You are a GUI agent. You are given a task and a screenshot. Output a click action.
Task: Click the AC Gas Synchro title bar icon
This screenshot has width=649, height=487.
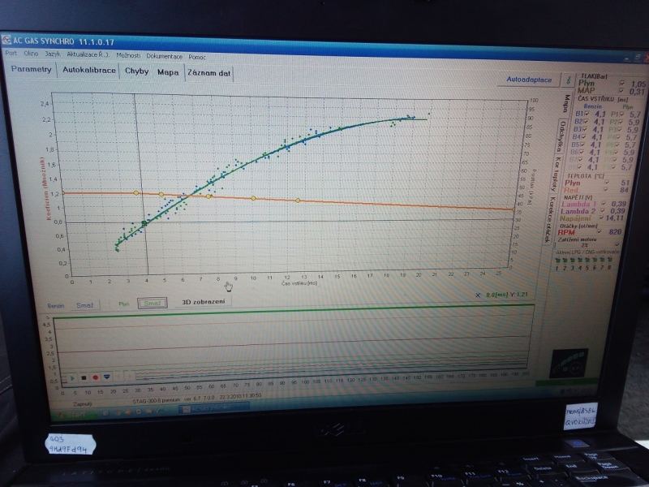pyautogui.click(x=6, y=39)
